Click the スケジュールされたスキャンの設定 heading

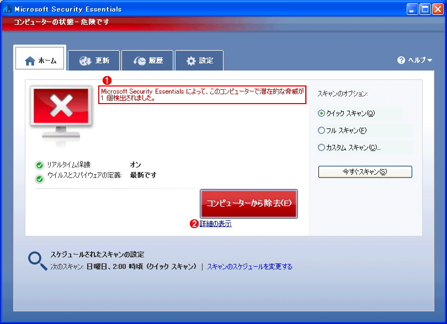coord(98,255)
